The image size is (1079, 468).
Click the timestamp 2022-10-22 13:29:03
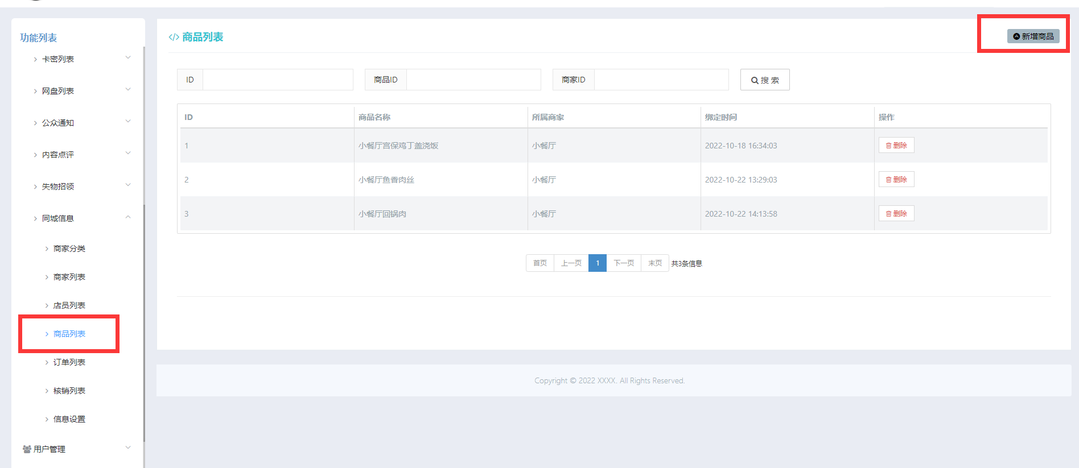pos(740,180)
